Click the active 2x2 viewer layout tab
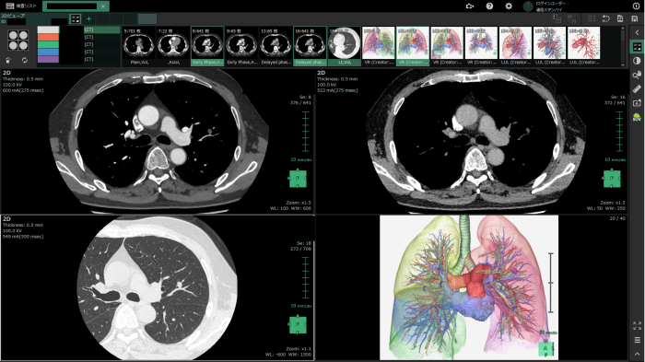The width and height of the screenshot is (645, 362). click(76, 19)
